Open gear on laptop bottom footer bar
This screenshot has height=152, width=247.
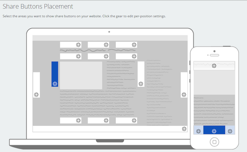click(184, 129)
